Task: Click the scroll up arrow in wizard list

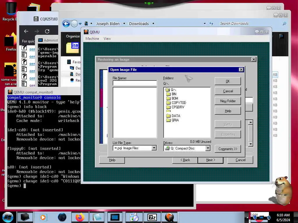Action: (x=251, y=122)
